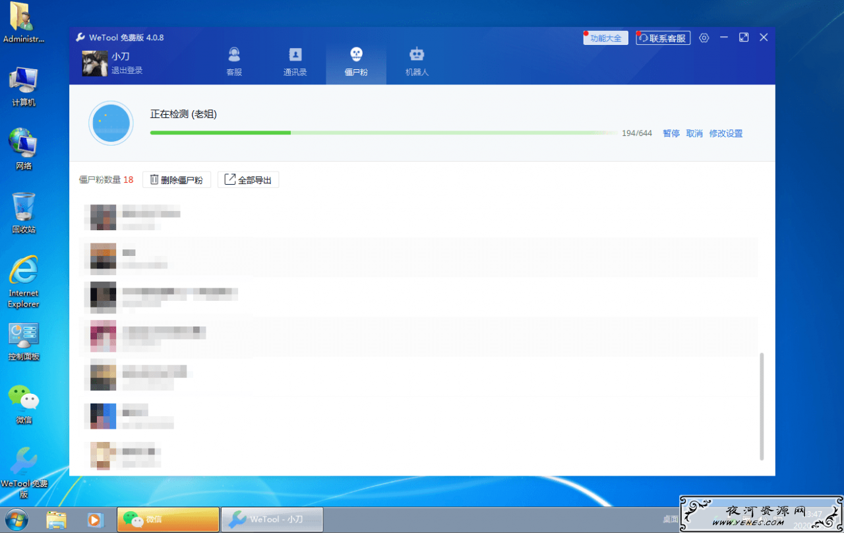844x533 pixels.
Task: Click the 小刀 username text
Action: 120,57
